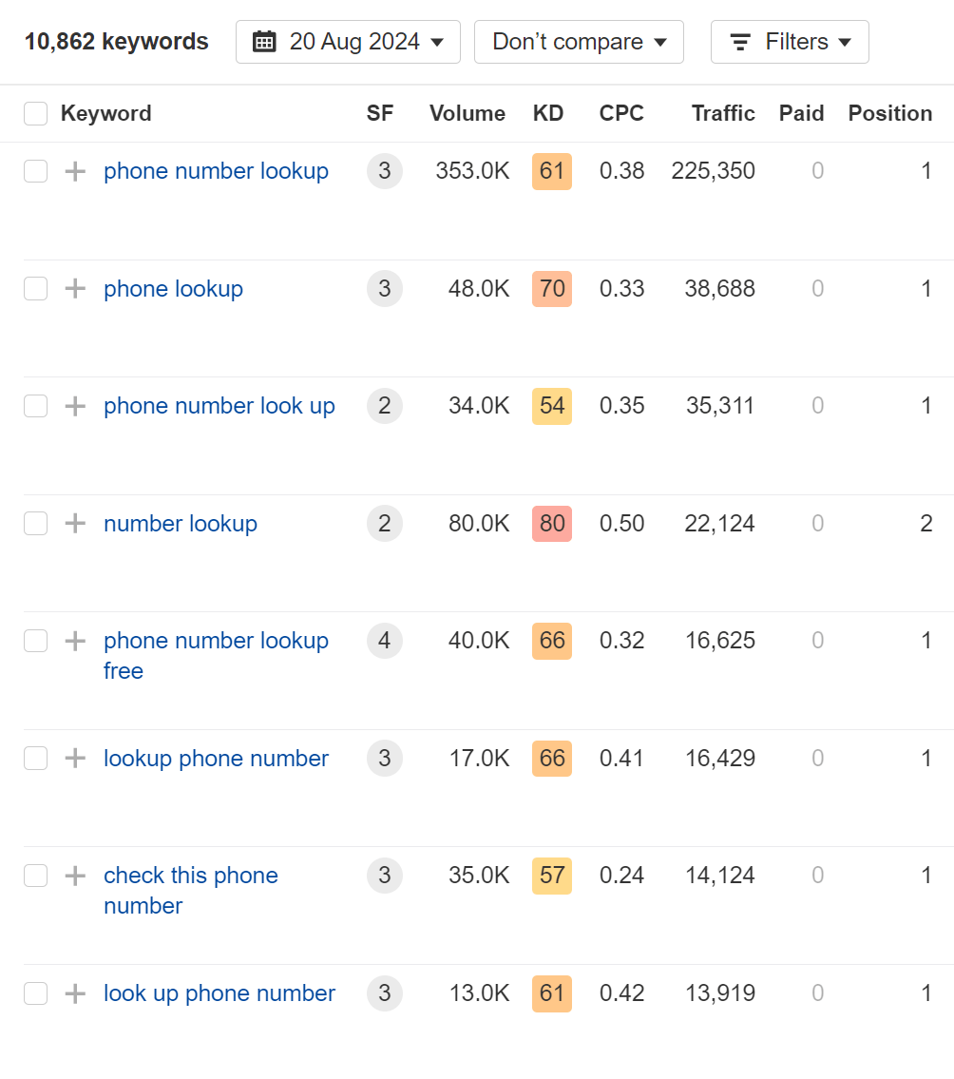
Task: Check the box for "number lookup"
Action: tap(35, 523)
